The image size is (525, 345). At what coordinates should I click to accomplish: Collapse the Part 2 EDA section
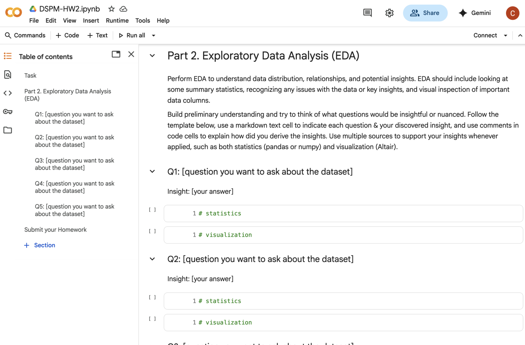click(152, 56)
